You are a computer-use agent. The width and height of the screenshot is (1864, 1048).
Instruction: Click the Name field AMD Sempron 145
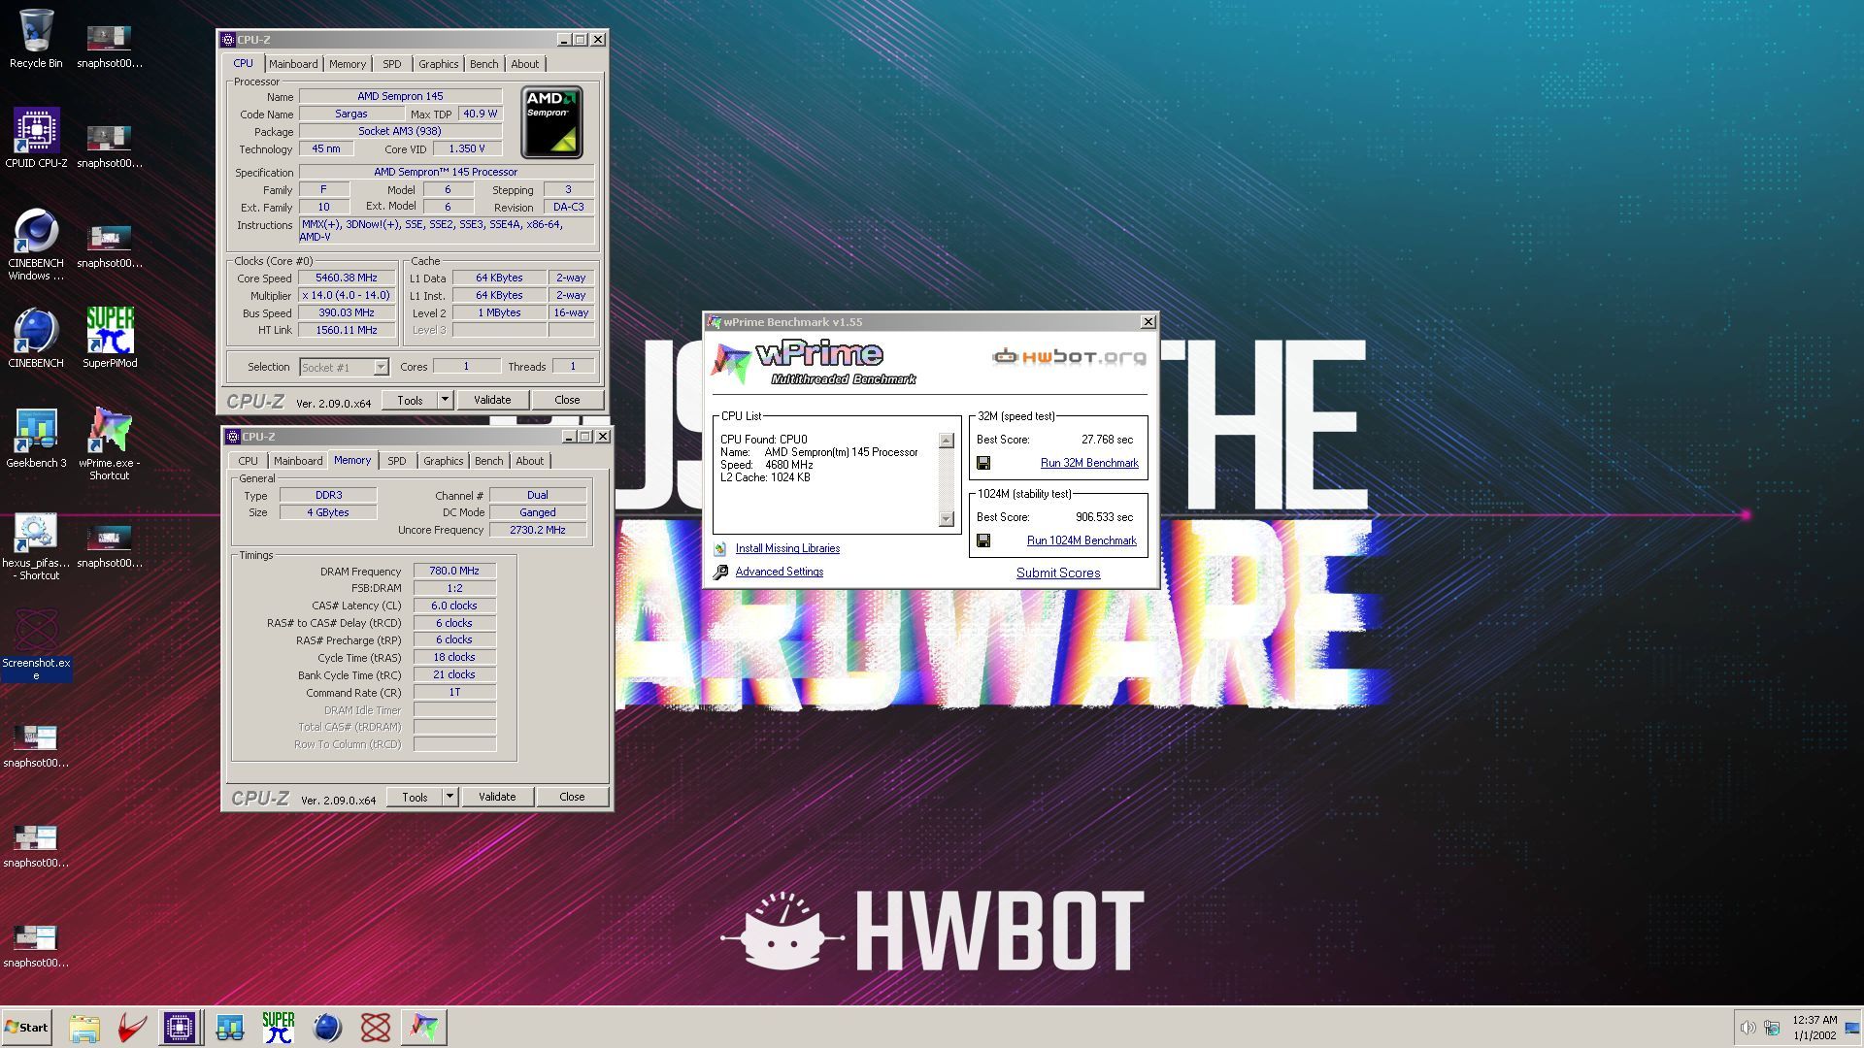pos(400,96)
